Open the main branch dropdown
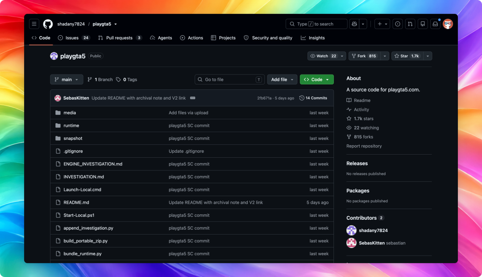 tap(66, 80)
